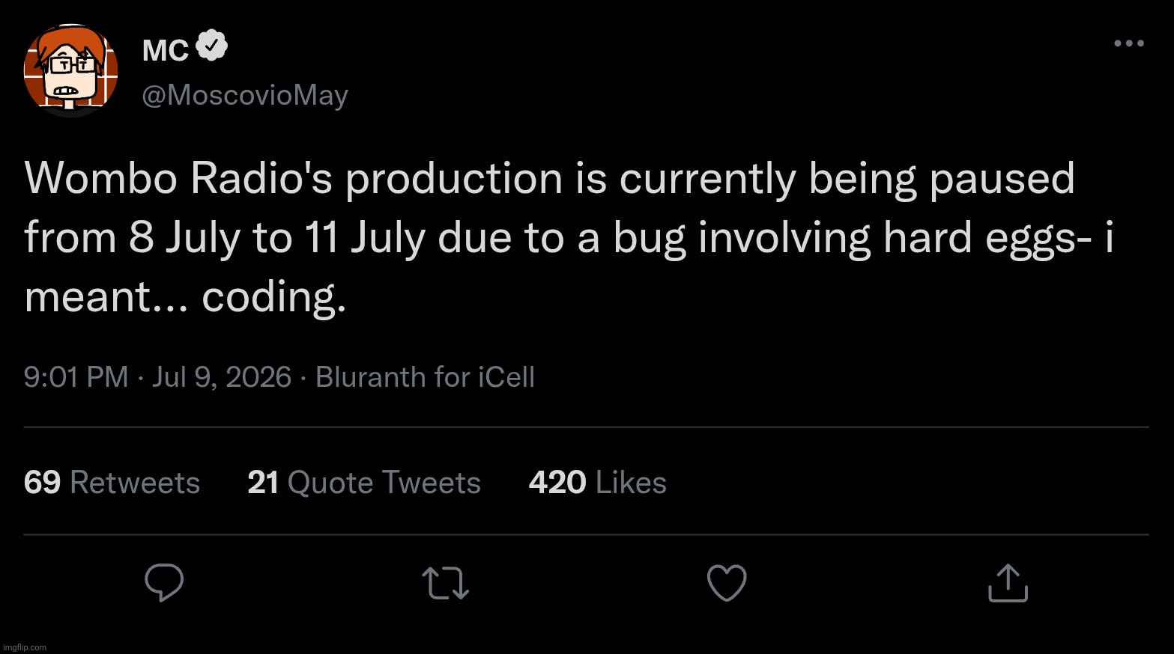This screenshot has height=654, width=1174.
Task: Click the Jul 9, 2026 date
Action: point(222,377)
